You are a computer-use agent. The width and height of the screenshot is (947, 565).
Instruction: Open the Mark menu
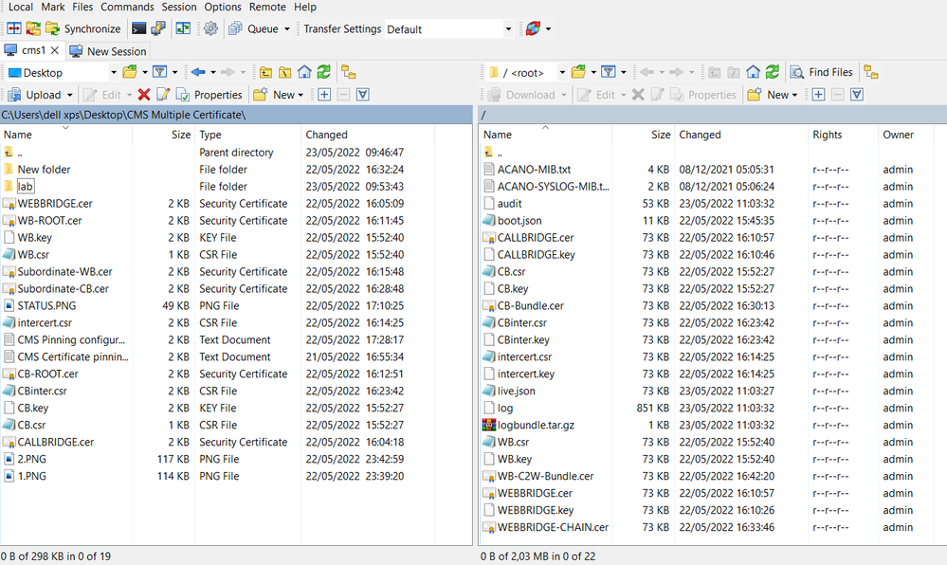pyautogui.click(x=53, y=8)
